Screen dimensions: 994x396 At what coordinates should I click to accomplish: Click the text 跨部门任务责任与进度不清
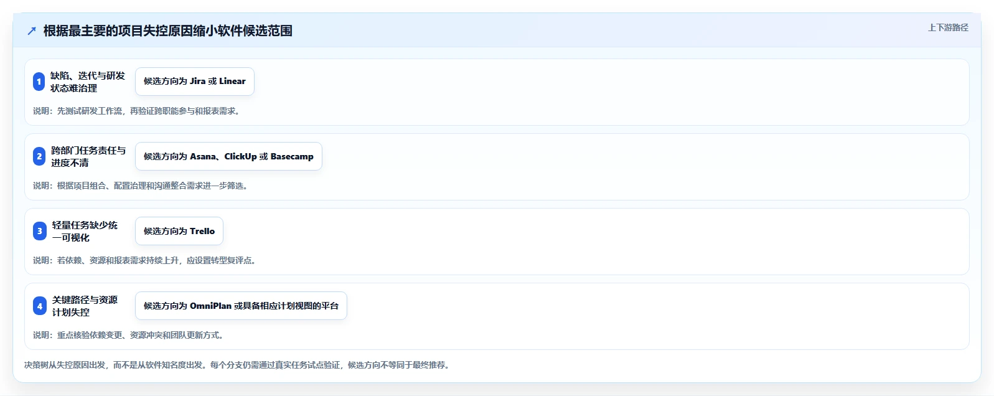click(88, 156)
